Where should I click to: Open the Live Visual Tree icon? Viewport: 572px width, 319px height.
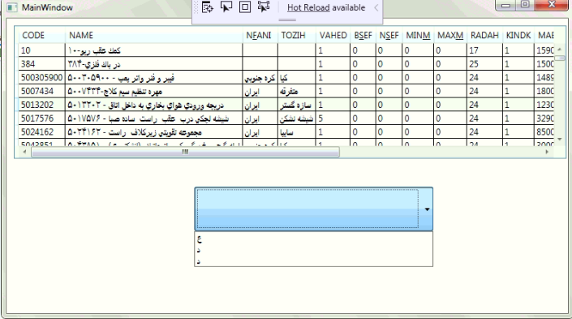tap(208, 7)
